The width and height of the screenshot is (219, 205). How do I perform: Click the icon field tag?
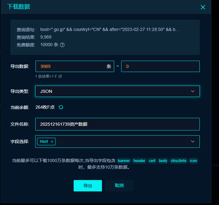pos(194,161)
